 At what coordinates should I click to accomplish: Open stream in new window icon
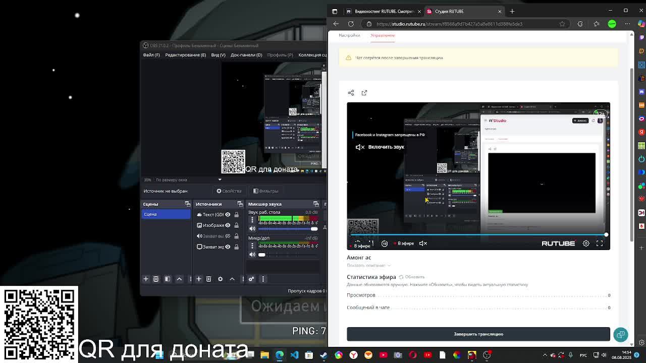pos(364,93)
